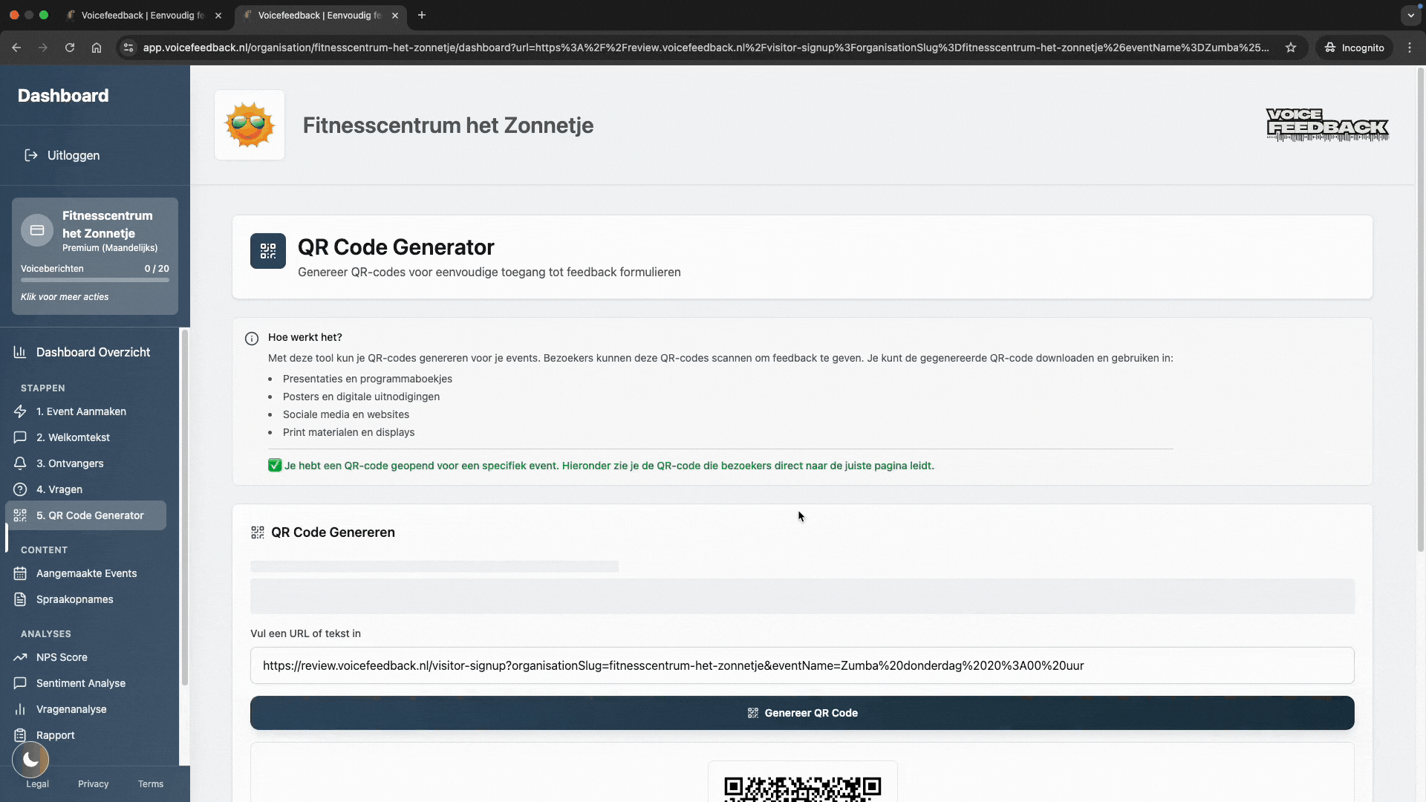Click the question mark icon beside Vragen

pos(20,489)
